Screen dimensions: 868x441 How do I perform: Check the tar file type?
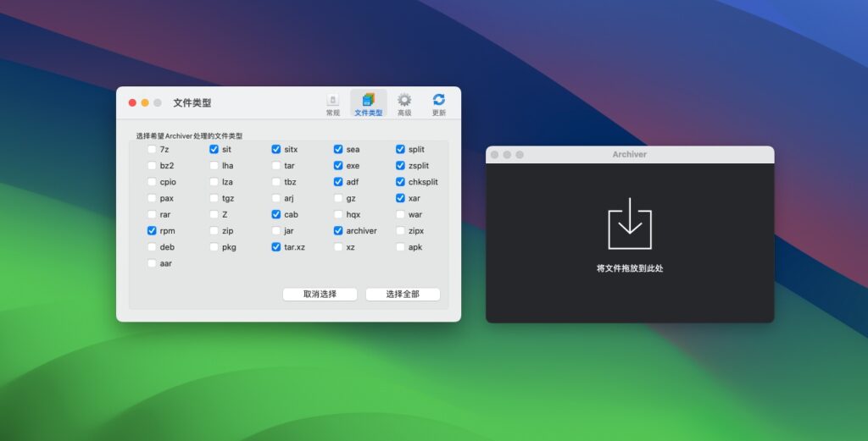[275, 165]
